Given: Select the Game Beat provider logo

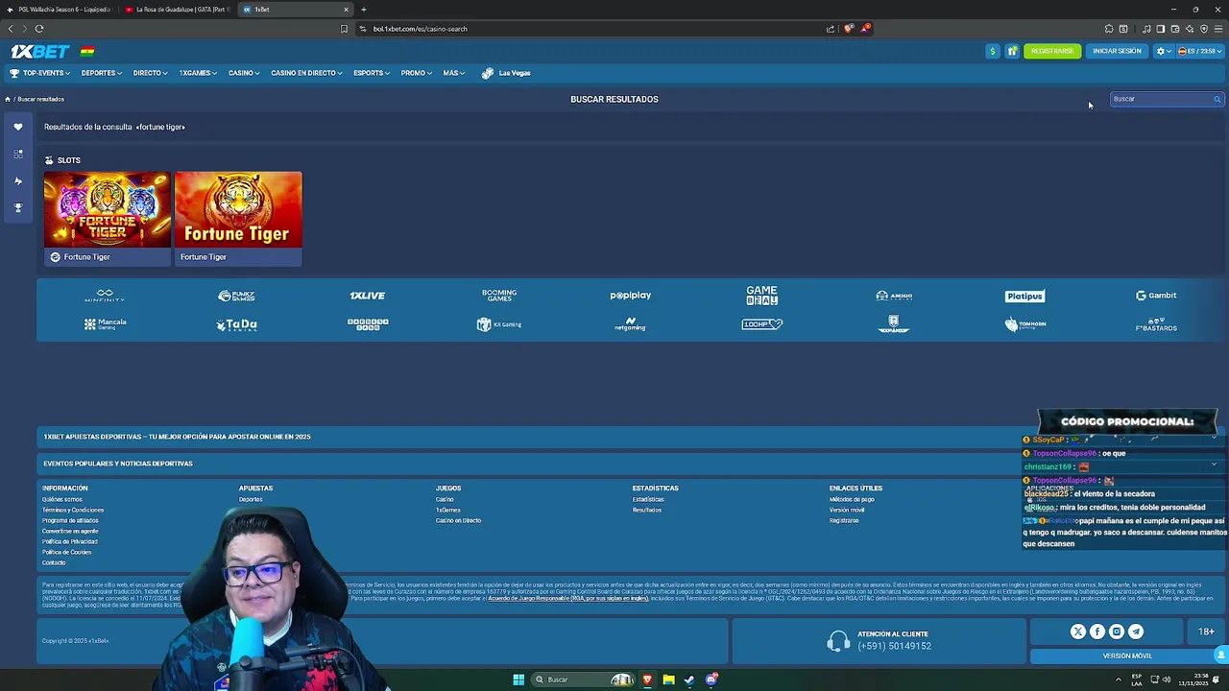Looking at the screenshot, I should pos(761,296).
